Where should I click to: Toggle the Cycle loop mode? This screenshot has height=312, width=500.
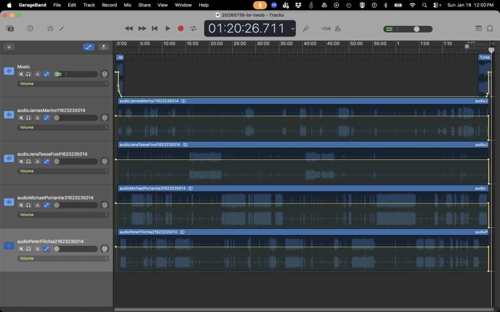(x=193, y=28)
